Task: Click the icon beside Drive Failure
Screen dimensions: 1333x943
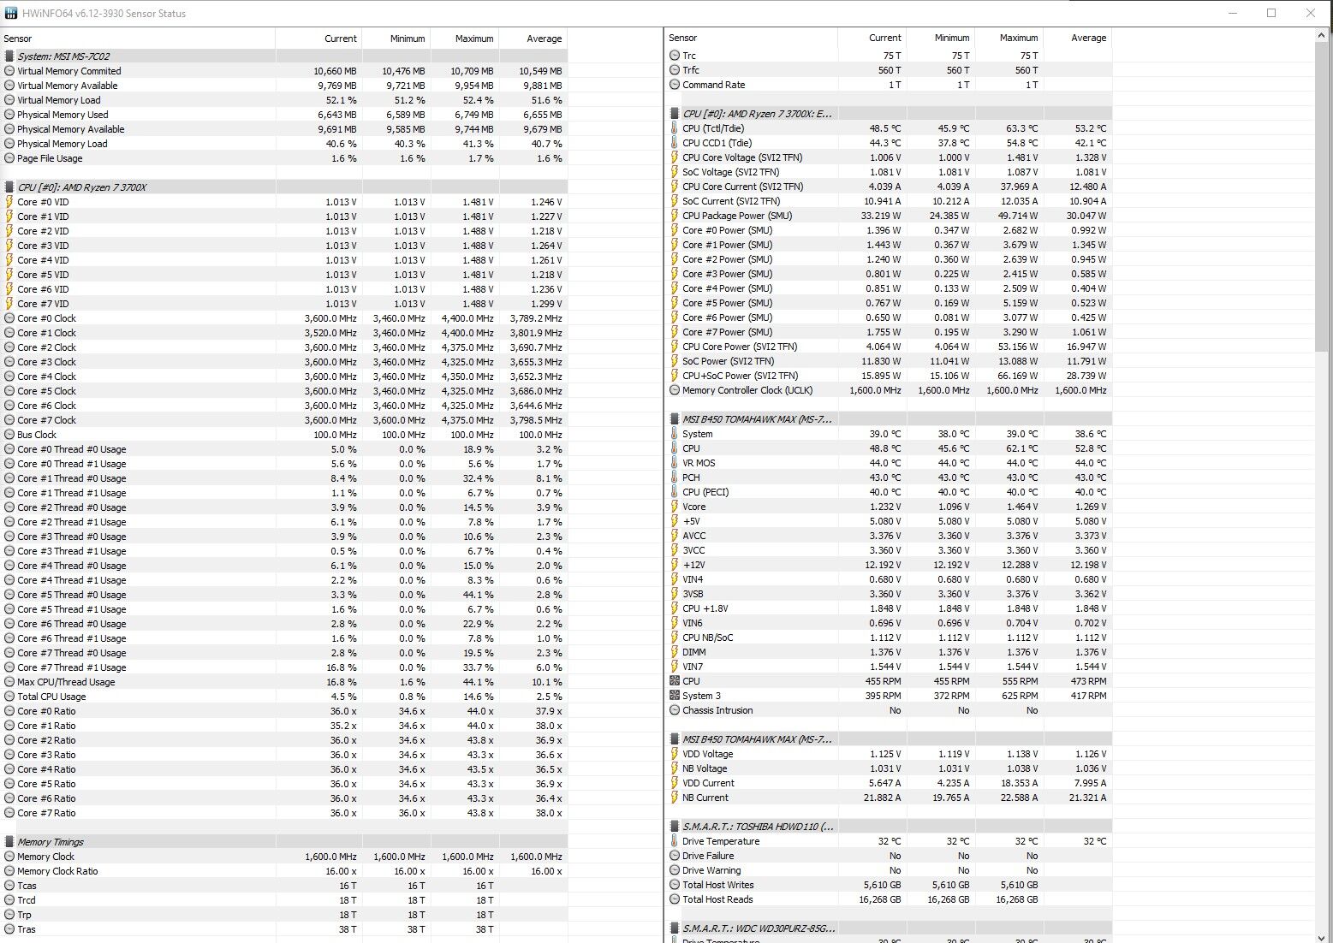Action: point(675,856)
